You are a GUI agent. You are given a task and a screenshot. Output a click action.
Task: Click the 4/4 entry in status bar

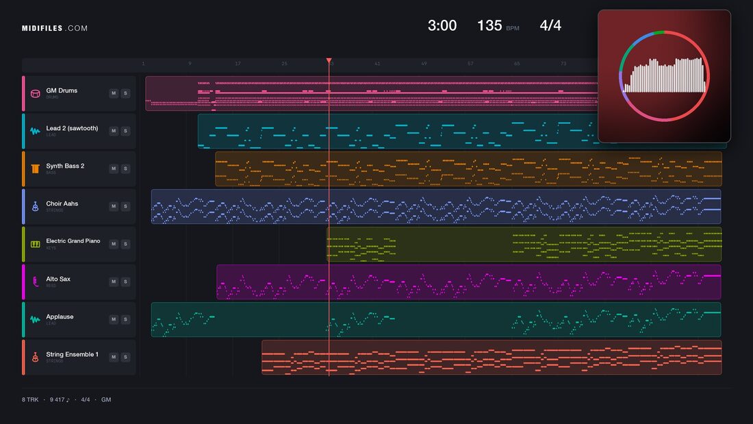[x=86, y=399]
